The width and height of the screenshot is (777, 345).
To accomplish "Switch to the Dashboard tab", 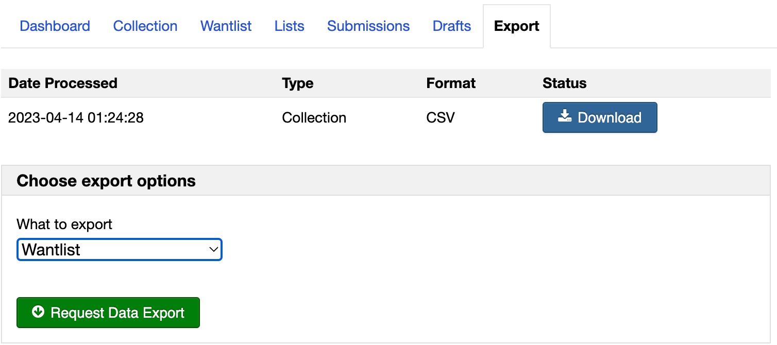I will click(x=55, y=26).
